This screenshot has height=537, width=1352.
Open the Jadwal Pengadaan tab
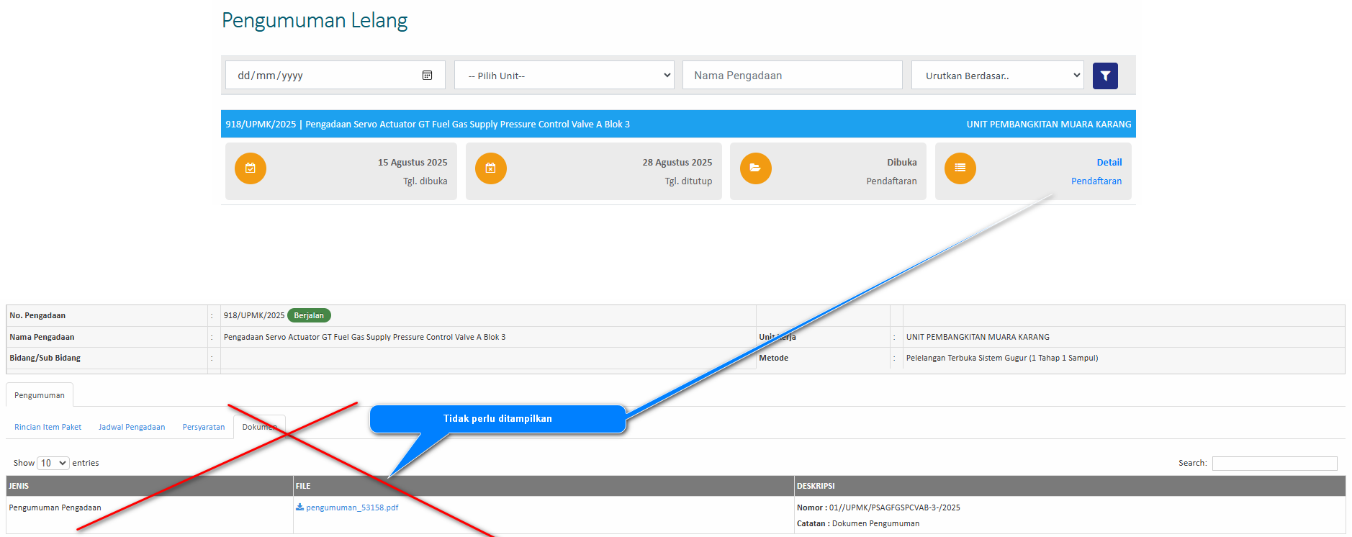click(x=132, y=427)
